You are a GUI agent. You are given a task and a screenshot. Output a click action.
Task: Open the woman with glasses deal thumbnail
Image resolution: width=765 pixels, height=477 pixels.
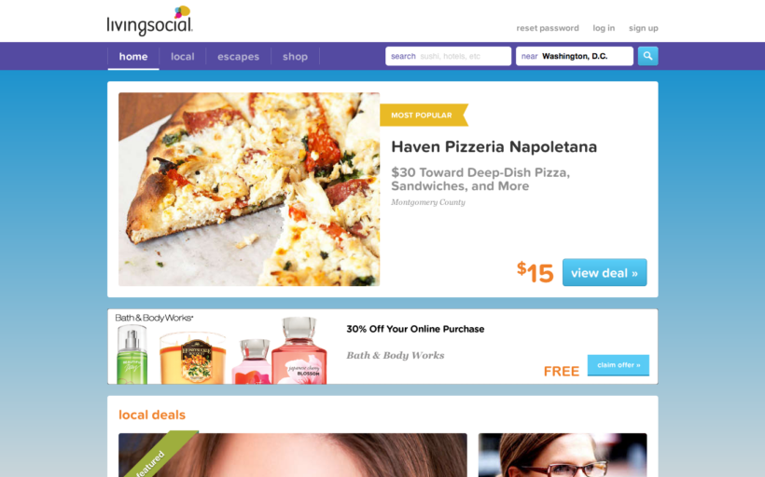(x=563, y=455)
